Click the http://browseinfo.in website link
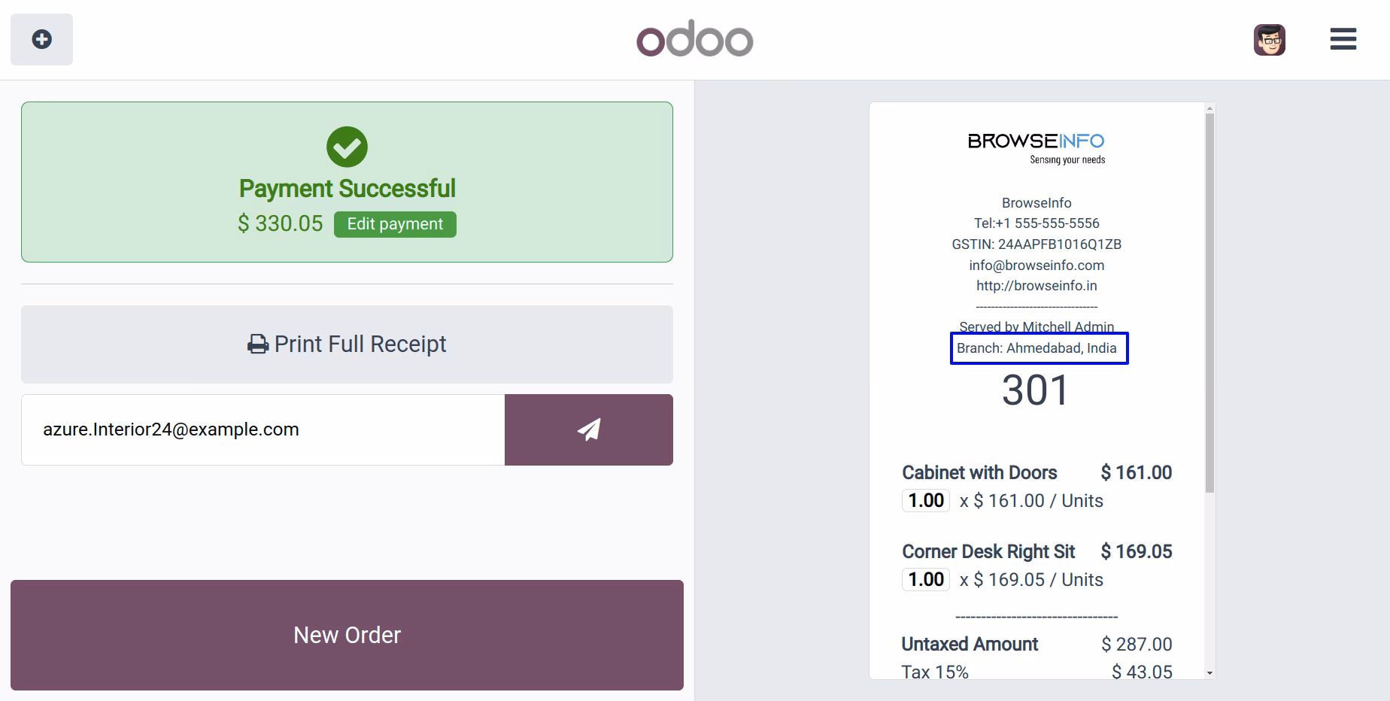This screenshot has height=701, width=1390. pos(1036,286)
